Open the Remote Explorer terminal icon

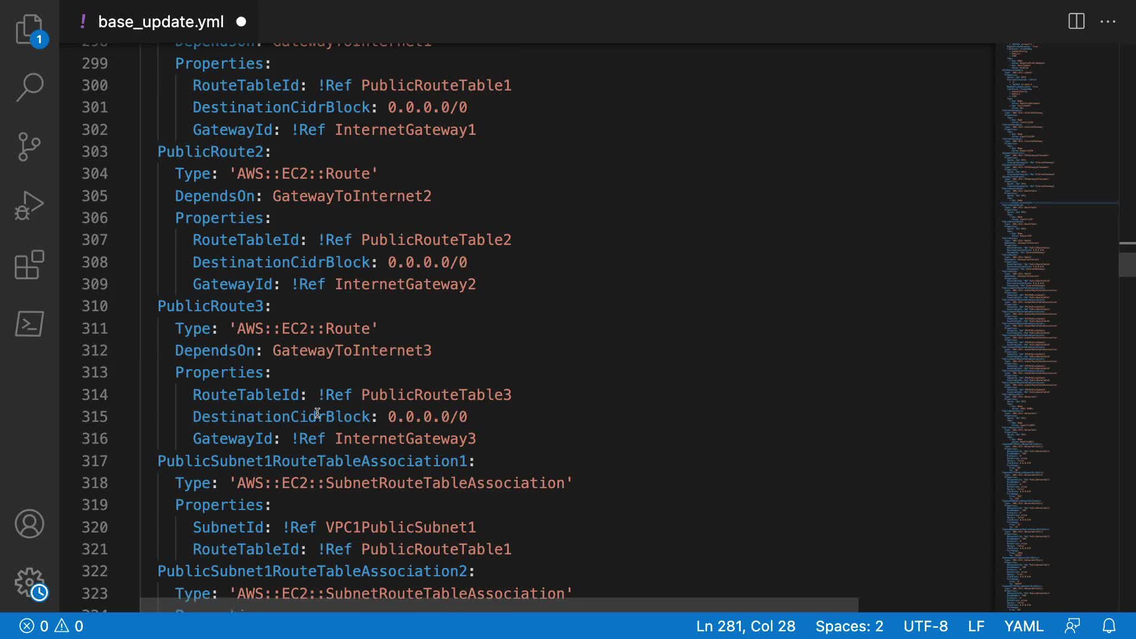coord(29,324)
